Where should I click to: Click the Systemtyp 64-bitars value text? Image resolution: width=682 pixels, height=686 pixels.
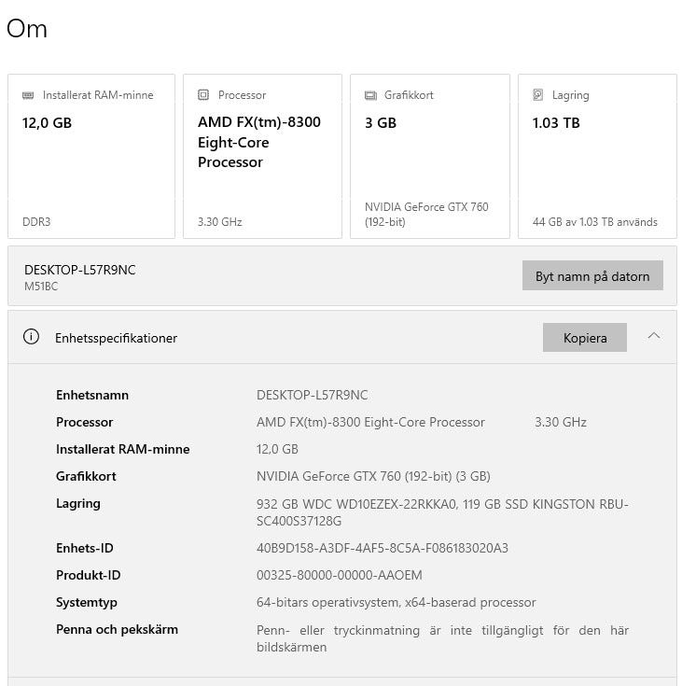point(396,602)
